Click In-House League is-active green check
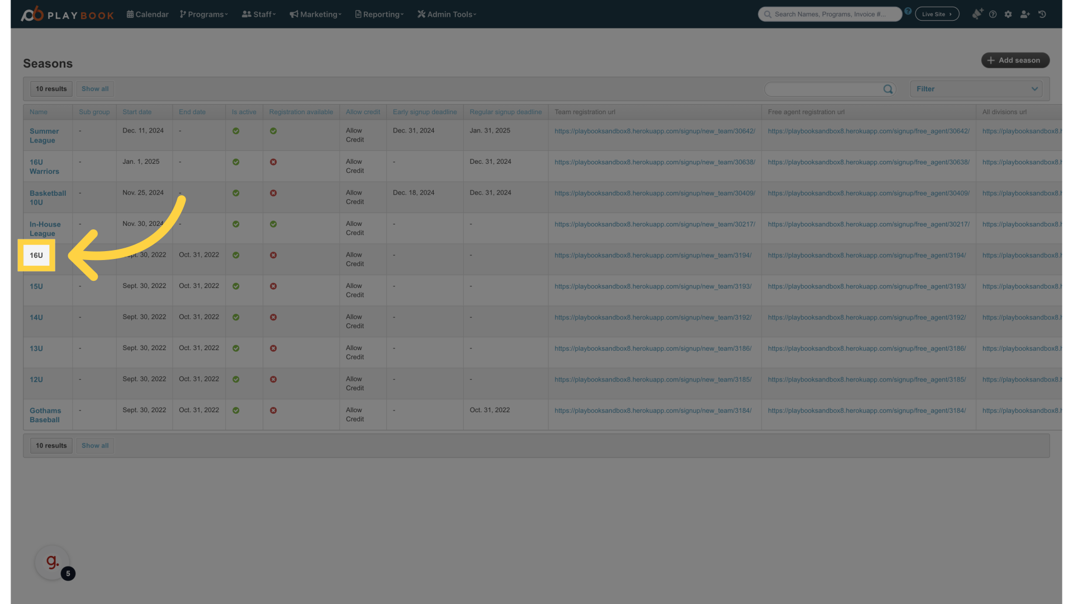1073x604 pixels. coord(236,224)
